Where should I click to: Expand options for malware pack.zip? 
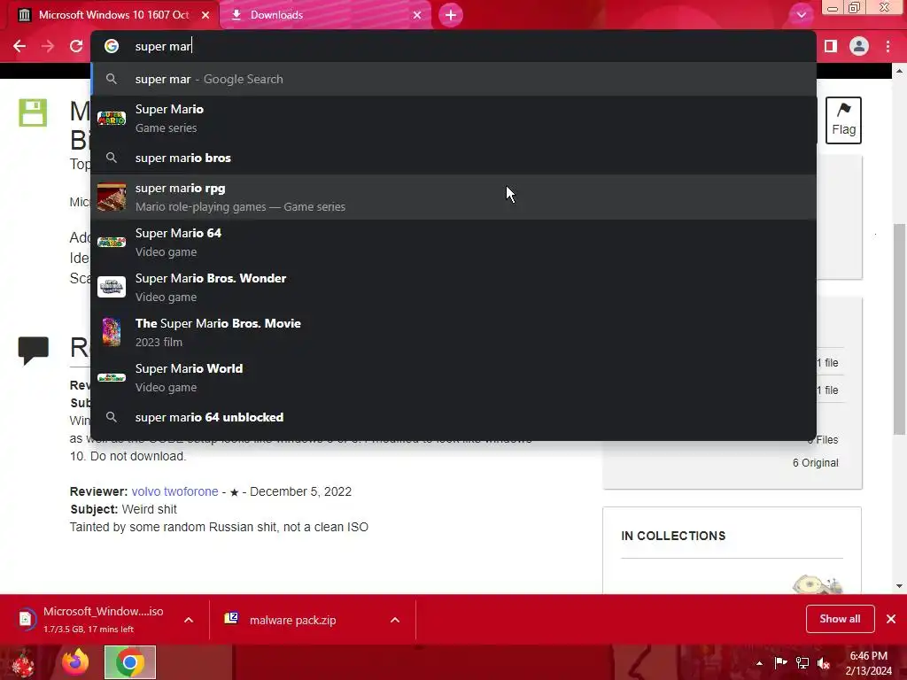coord(395,620)
